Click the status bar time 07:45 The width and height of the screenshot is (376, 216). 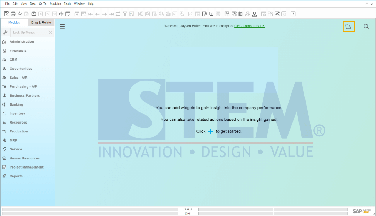188,214
